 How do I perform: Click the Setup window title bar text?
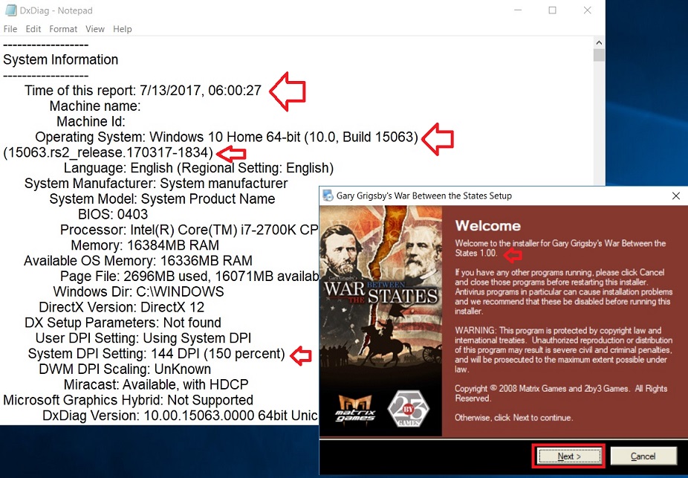tap(423, 196)
